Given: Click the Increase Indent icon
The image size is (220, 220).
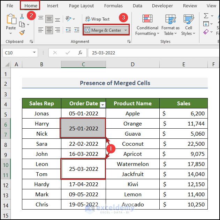Looking at the screenshot, I should (76, 30).
